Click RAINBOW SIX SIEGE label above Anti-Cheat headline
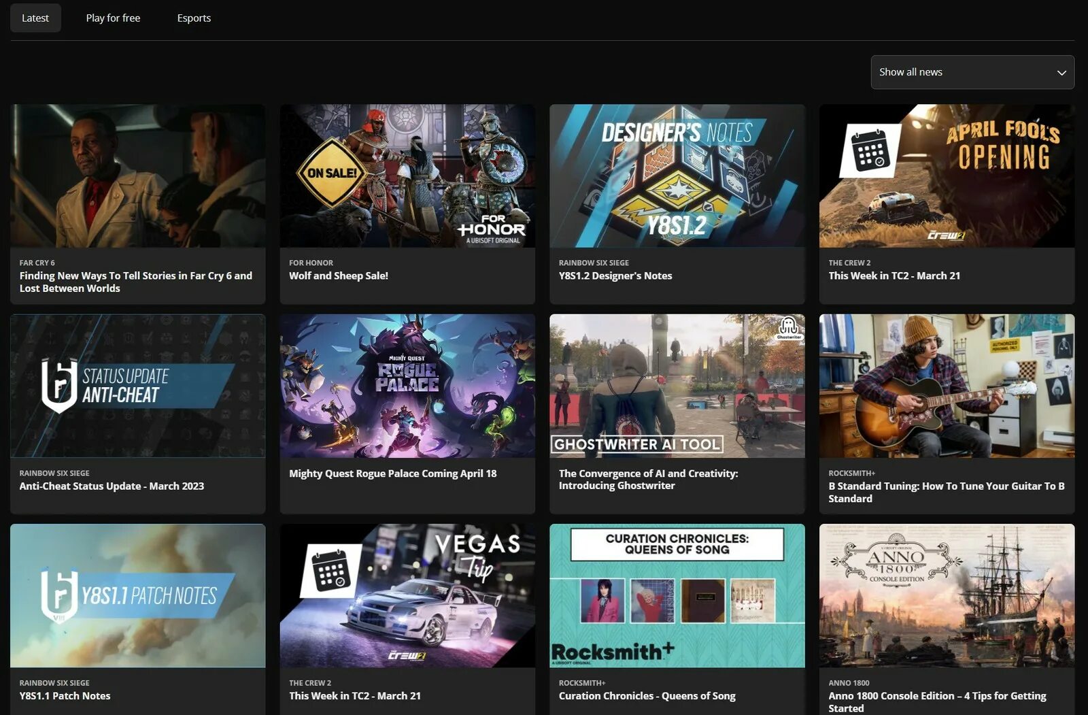This screenshot has height=715, width=1088. pos(54,473)
